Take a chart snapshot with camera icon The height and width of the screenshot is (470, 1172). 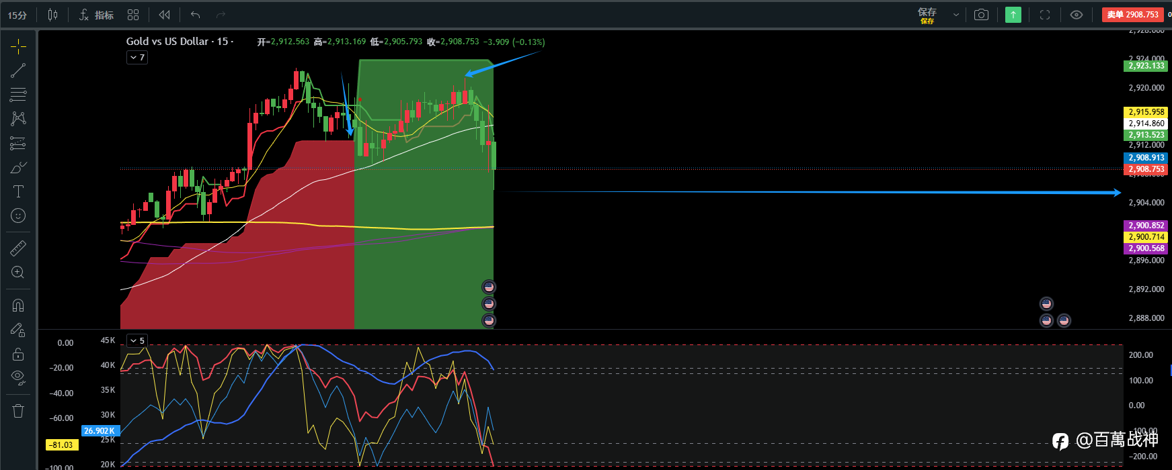click(981, 15)
